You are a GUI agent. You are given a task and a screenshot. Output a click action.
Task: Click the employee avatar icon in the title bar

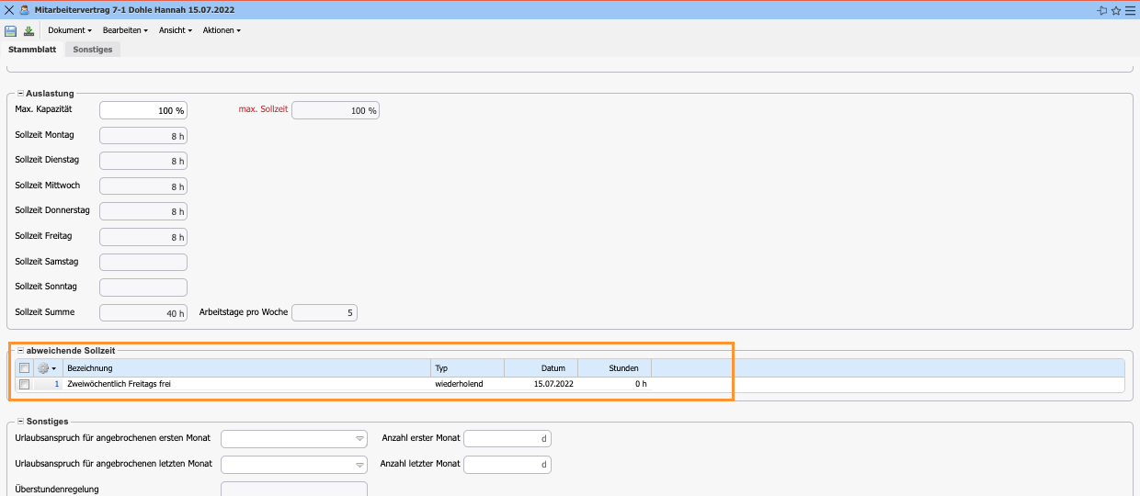(x=24, y=10)
